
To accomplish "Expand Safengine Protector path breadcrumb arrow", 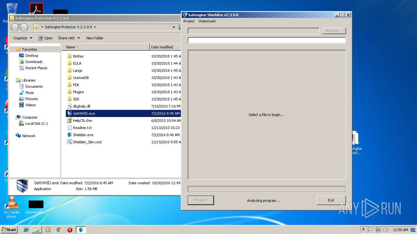I will point(95,27).
